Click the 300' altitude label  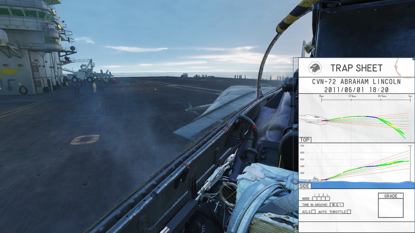(302, 173)
